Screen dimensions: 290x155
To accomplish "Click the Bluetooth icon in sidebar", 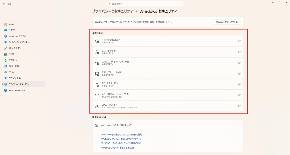I will (5, 36).
